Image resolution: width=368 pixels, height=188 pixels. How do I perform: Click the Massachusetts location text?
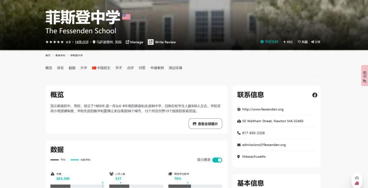point(254,157)
